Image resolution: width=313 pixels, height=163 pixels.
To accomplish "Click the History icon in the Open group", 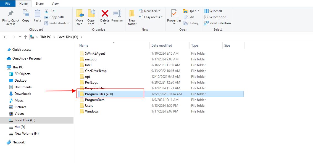I will (x=191, y=23).
